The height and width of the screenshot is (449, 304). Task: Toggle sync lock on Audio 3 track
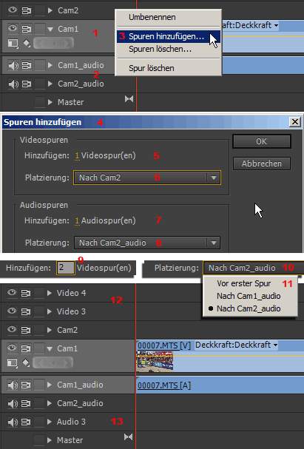[26, 422]
